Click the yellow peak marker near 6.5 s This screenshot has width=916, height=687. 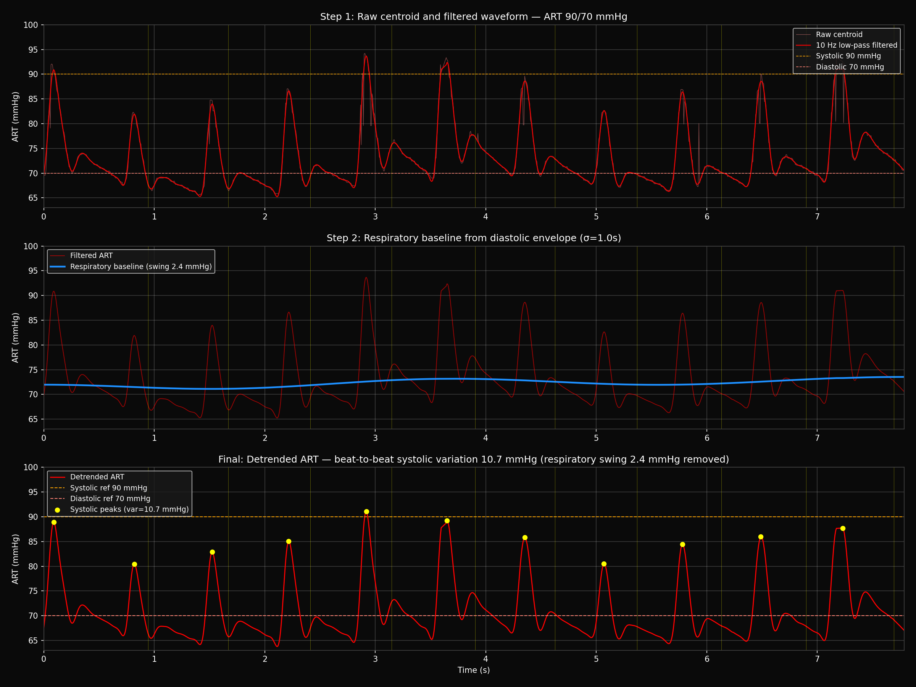[x=761, y=537]
